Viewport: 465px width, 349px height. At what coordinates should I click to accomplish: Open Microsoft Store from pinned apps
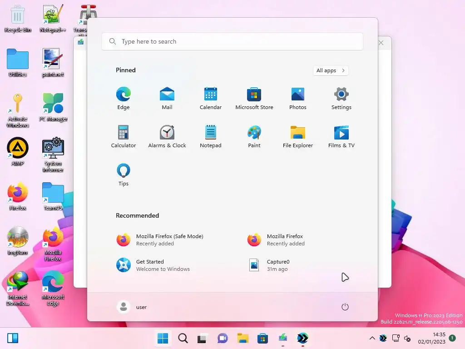pyautogui.click(x=254, y=99)
